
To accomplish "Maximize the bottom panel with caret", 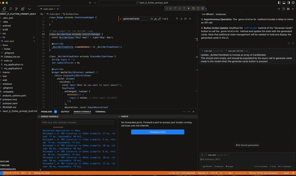I will tap(189, 112).
